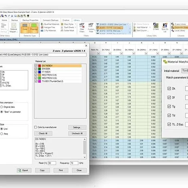Screen dimensions: 188x188
Task: Click the Close button in dialog
Action: click(79, 170)
